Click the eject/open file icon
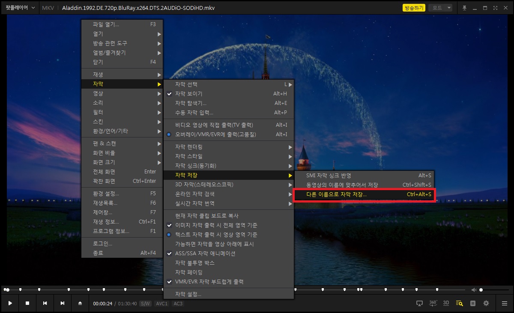 80,303
